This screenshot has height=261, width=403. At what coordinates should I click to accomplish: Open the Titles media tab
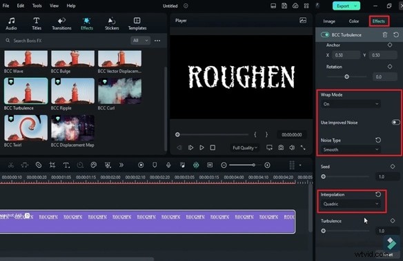(x=37, y=24)
